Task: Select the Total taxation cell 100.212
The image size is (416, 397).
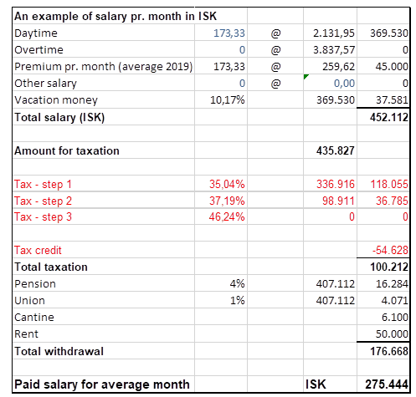Action: (383, 267)
